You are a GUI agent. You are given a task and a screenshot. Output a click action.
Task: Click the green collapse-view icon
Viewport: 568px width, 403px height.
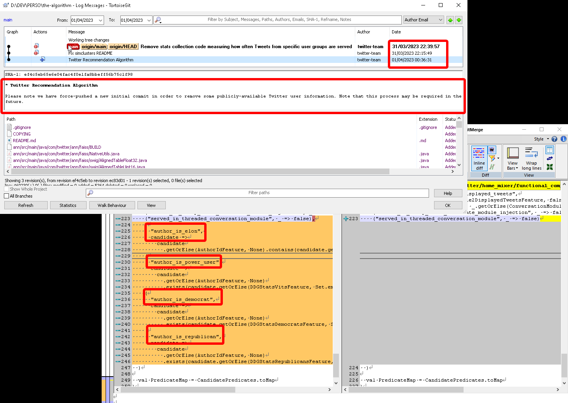pos(551,167)
